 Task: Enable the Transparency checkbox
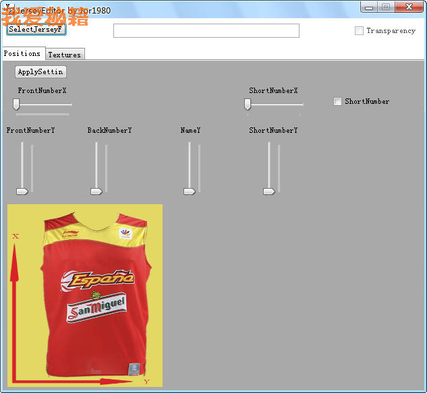click(x=359, y=31)
